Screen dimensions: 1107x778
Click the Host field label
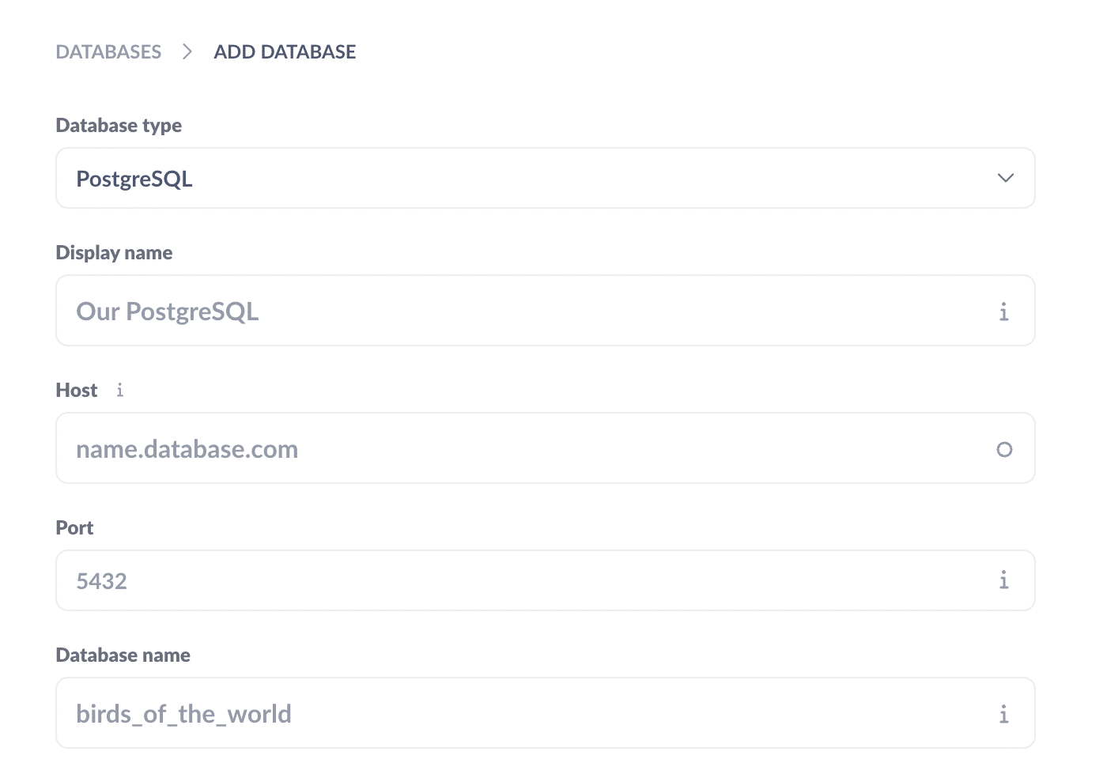(x=76, y=390)
